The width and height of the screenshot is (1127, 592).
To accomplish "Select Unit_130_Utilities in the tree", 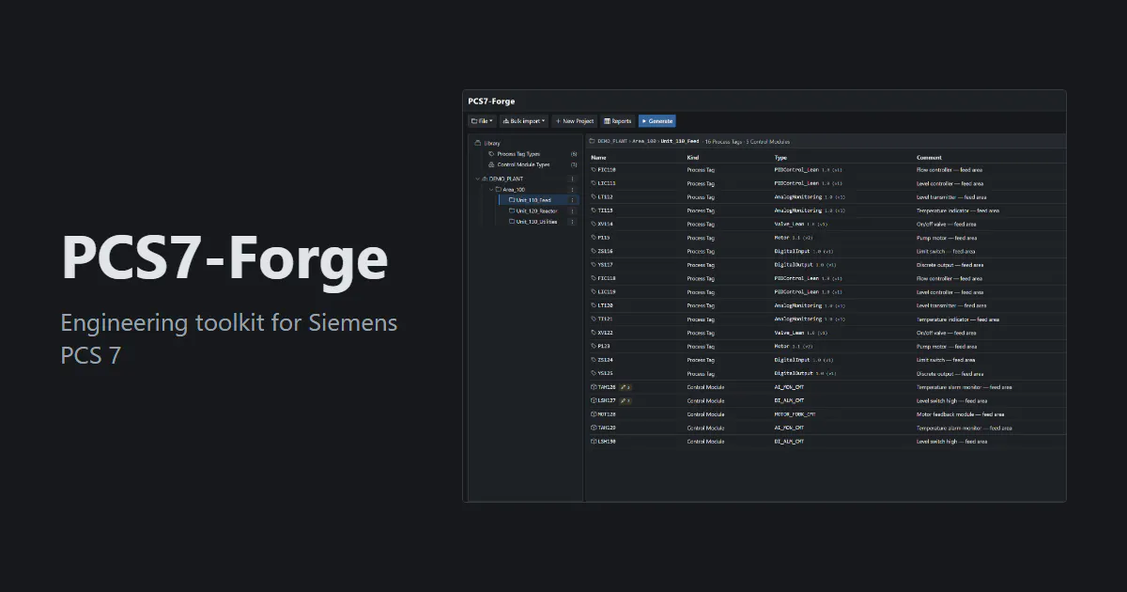I will 535,222.
